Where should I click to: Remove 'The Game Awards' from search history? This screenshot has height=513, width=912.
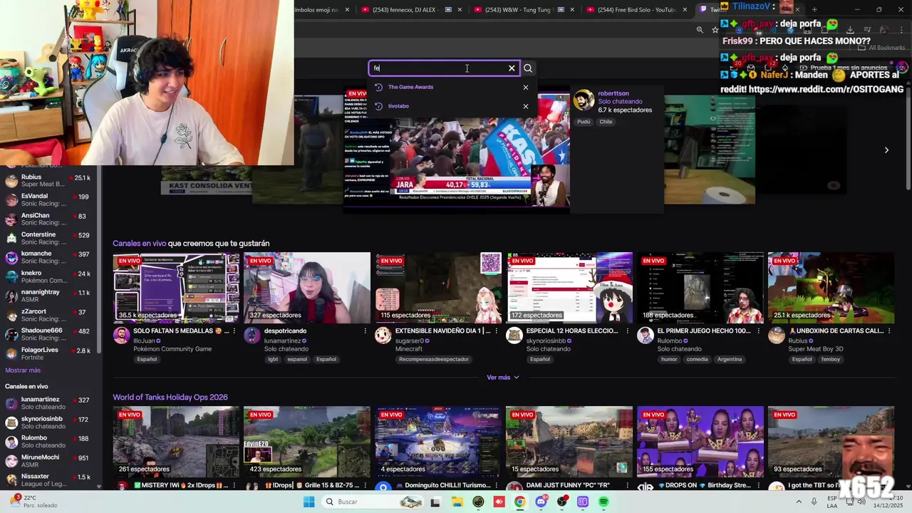pyautogui.click(x=526, y=88)
